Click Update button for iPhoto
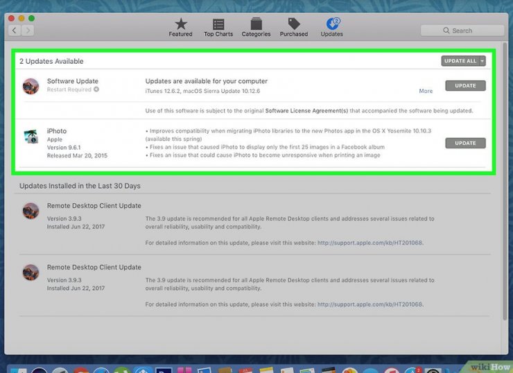This screenshot has width=513, height=373. [x=465, y=144]
